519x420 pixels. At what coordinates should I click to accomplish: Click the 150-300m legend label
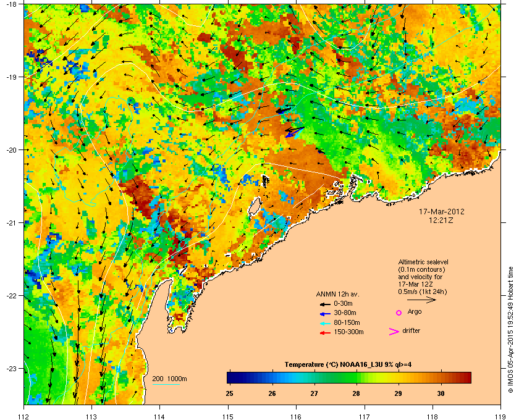tap(348, 332)
